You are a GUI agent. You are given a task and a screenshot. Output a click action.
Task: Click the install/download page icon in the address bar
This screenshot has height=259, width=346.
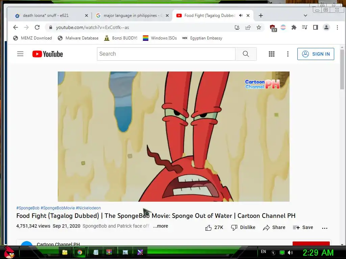tap(237, 28)
